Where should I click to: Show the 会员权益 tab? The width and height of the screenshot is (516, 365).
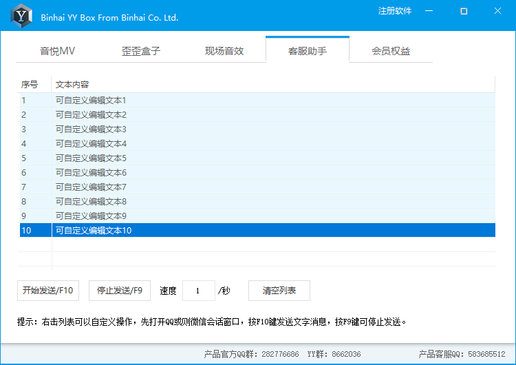click(391, 51)
